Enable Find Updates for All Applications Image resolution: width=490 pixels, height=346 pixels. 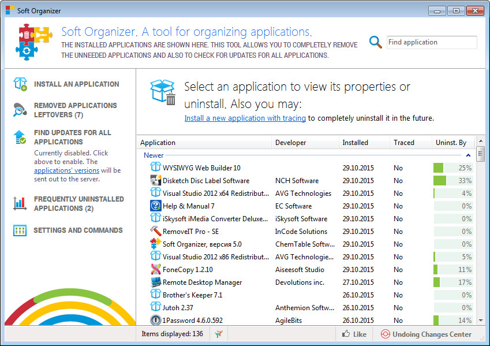click(73, 137)
